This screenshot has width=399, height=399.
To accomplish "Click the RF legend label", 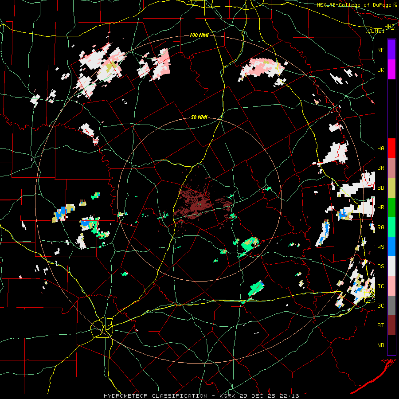I will click(x=381, y=50).
